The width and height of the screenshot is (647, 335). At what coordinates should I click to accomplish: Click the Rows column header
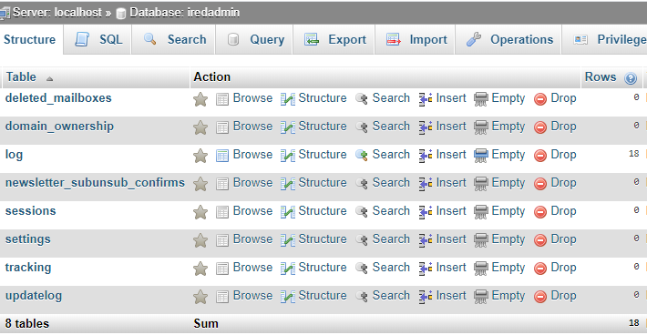pos(601,77)
